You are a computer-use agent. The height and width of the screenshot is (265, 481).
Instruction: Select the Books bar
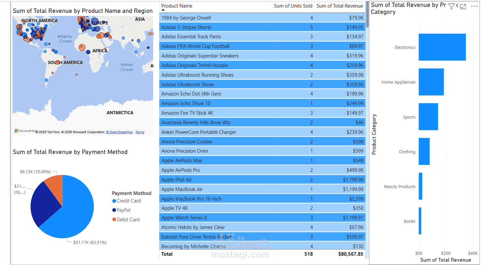tap(420, 221)
